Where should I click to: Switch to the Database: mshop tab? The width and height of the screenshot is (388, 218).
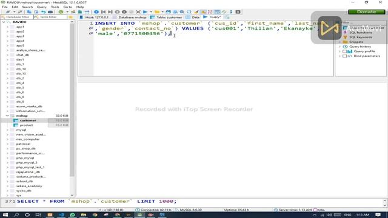(130, 18)
